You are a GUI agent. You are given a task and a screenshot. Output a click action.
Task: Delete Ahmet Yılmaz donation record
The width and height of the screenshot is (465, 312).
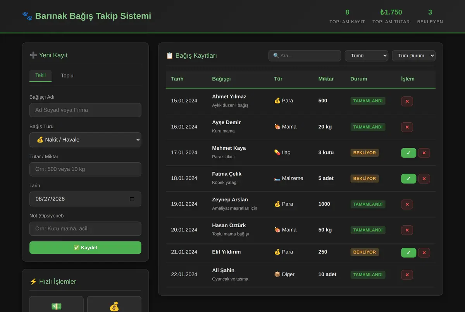[407, 101]
